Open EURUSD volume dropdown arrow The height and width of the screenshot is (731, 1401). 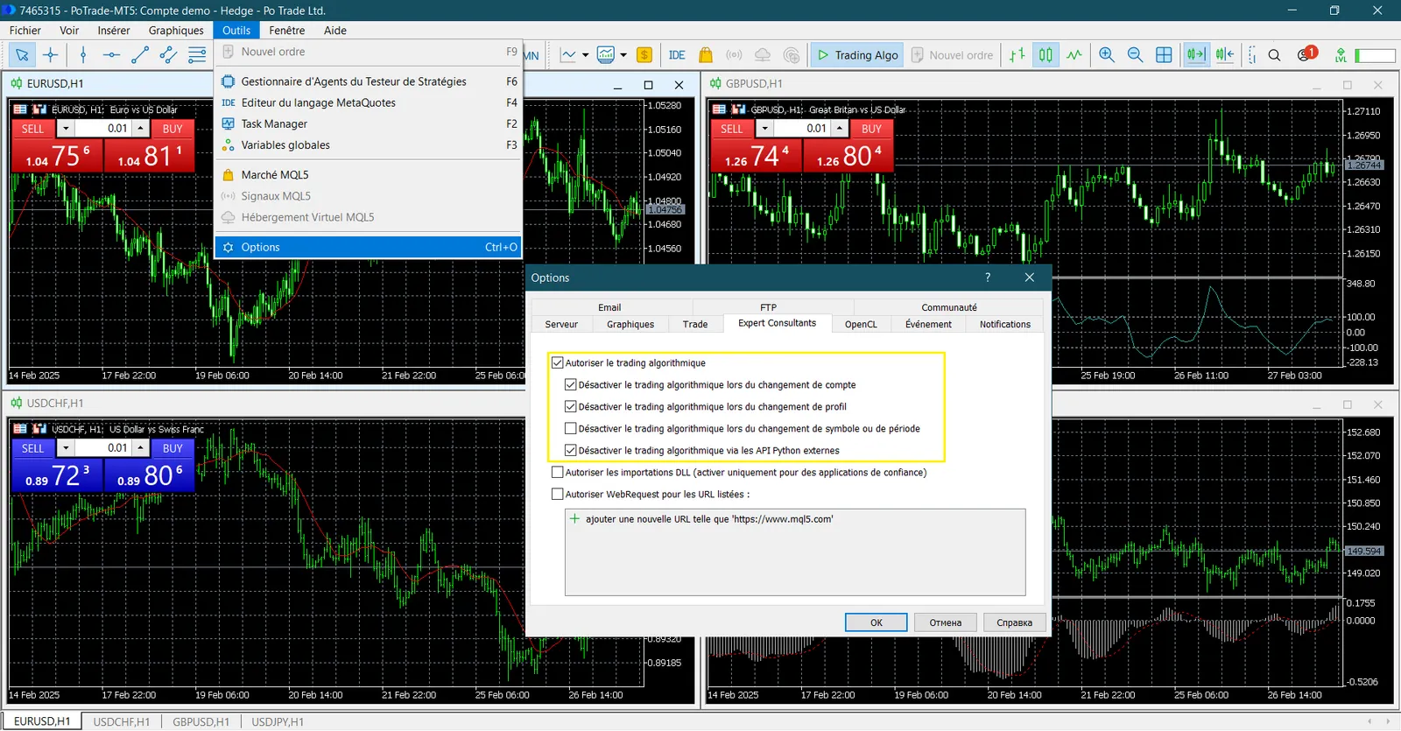click(66, 129)
